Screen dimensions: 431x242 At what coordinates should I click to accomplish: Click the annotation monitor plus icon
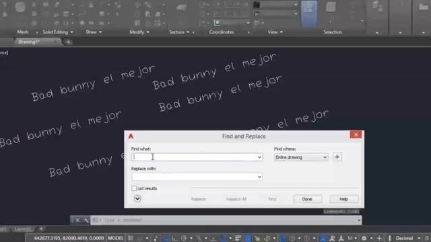pyautogui.click(x=379, y=238)
